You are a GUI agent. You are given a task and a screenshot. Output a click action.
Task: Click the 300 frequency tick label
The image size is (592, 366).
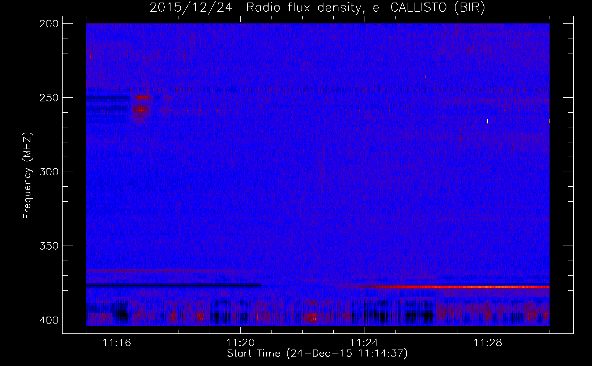[x=48, y=172]
